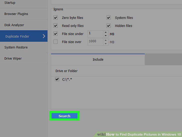Click the Search button
Viewport: 182px width, 137px height.
64,116
